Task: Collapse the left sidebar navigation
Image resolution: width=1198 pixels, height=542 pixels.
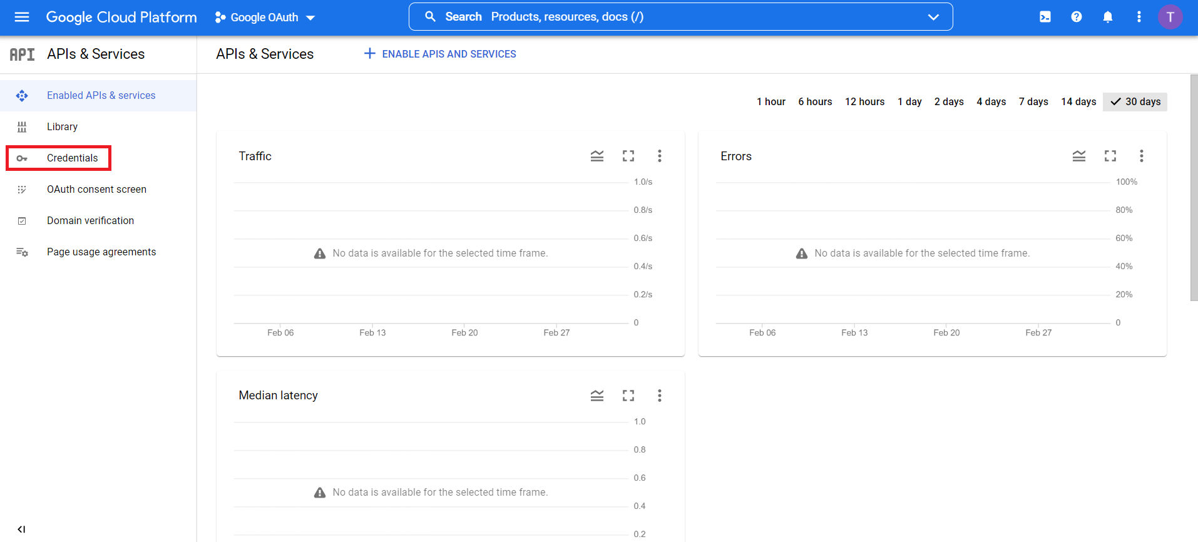Action: 21,529
